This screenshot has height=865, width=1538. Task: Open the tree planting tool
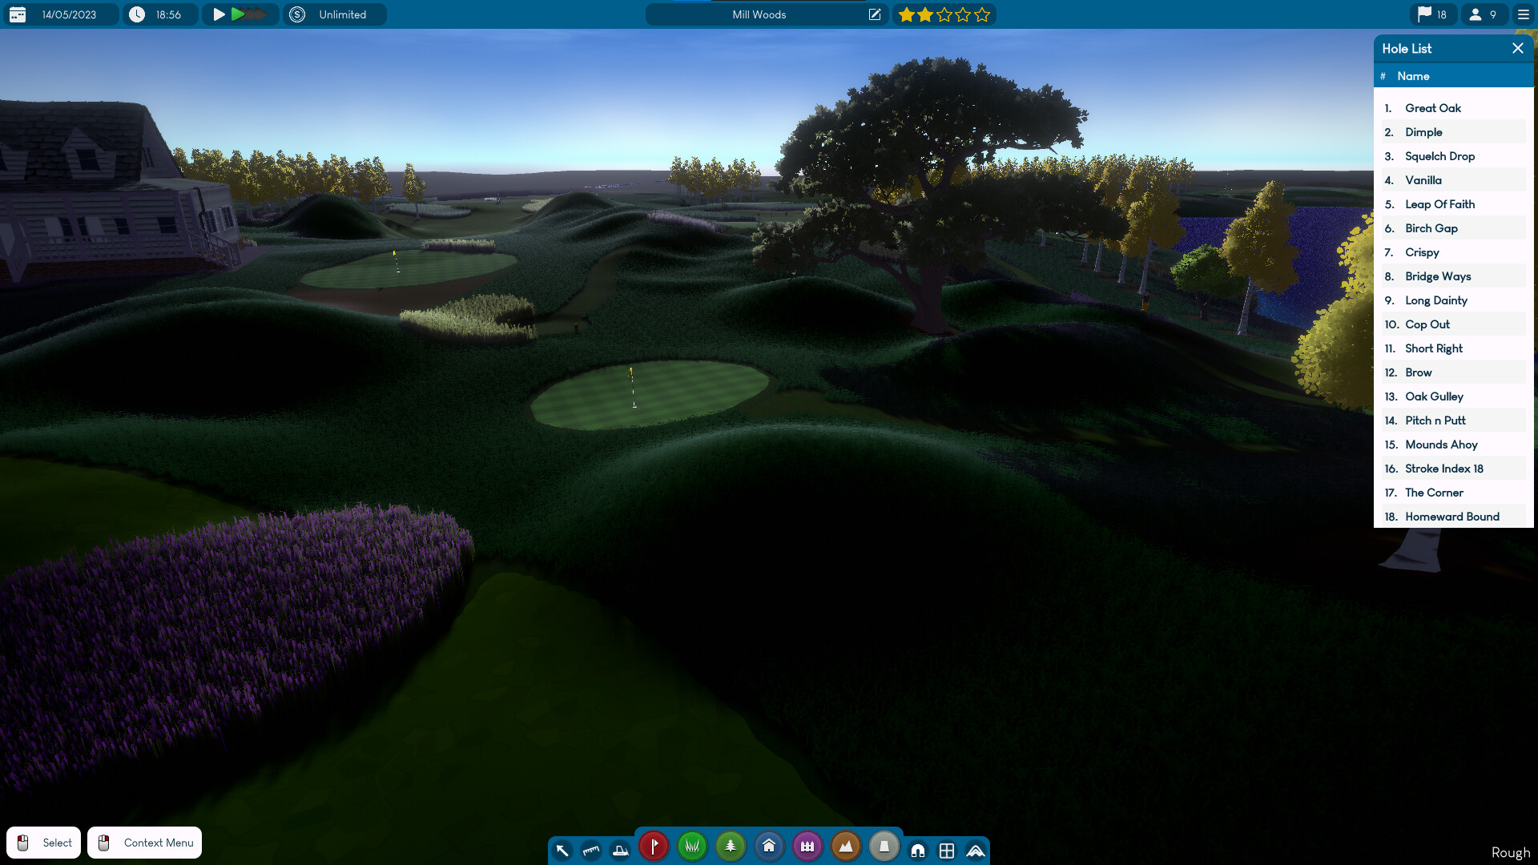(731, 846)
